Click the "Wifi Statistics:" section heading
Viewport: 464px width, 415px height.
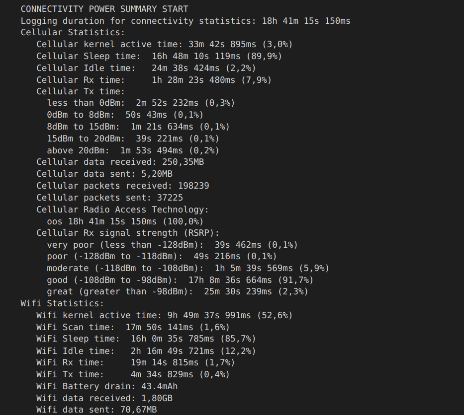[62, 303]
